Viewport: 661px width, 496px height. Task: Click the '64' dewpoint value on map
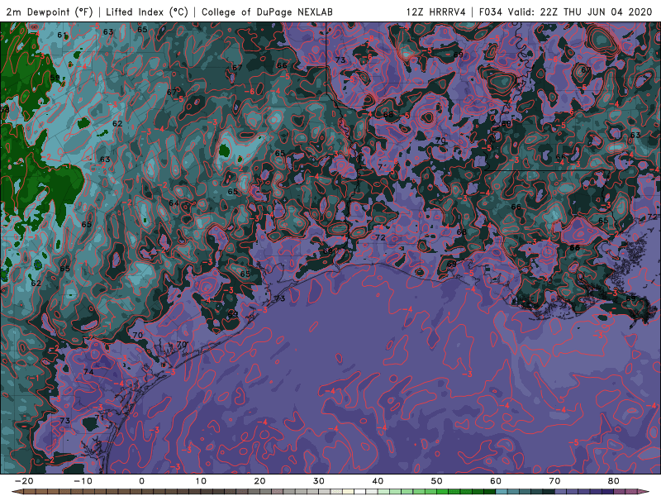click(174, 203)
